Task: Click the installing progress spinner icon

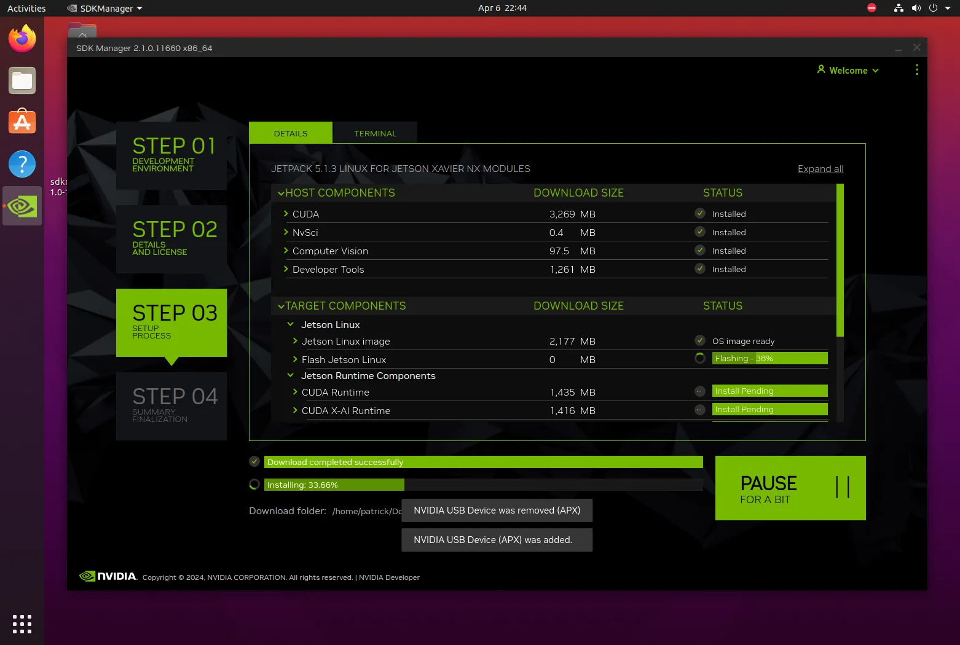Action: coord(254,484)
